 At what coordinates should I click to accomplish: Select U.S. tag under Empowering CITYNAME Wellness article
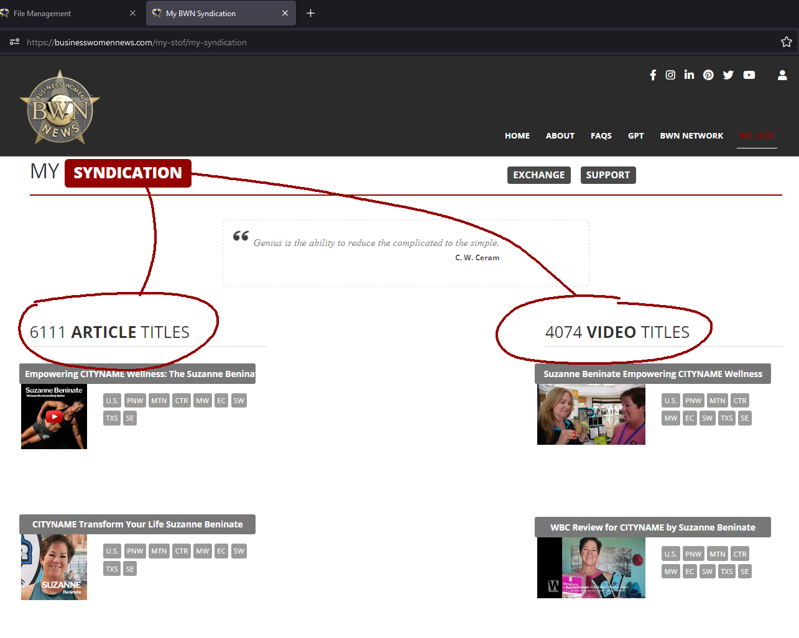[112, 401]
